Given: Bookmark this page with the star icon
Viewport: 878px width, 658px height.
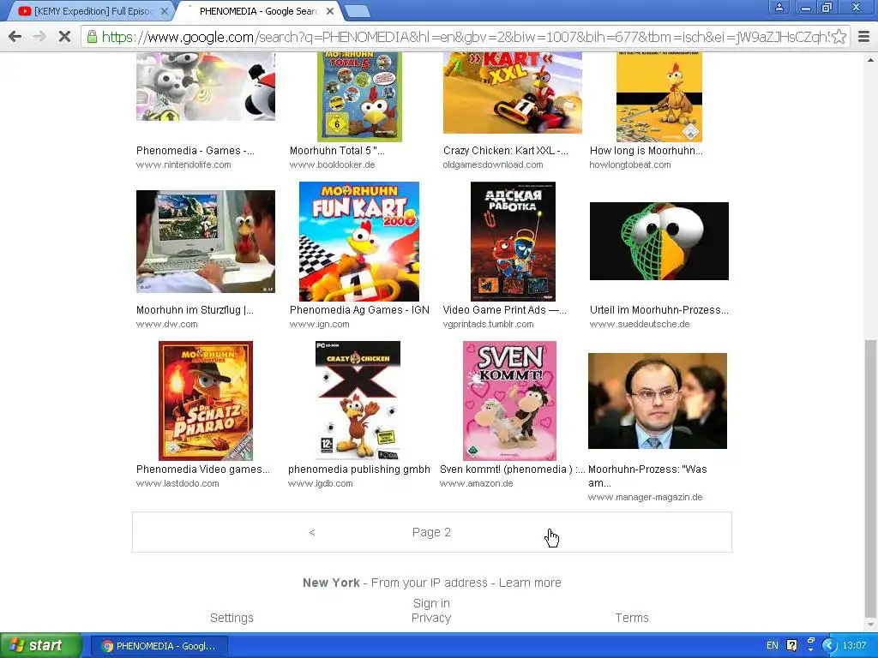Looking at the screenshot, I should coord(839,37).
